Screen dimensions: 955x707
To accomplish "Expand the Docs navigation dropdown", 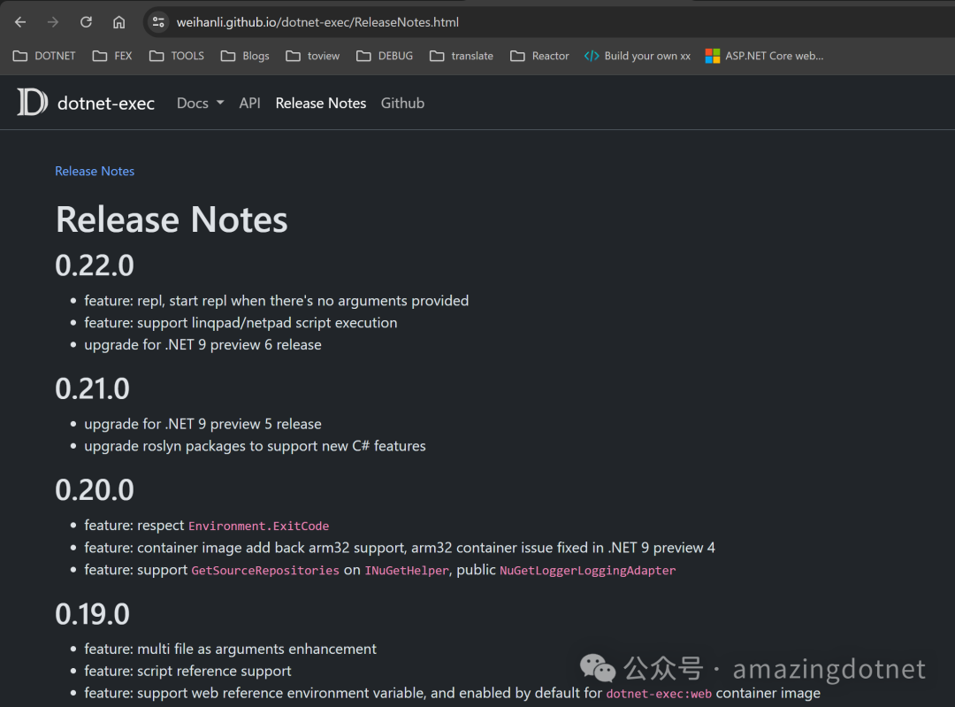I will [x=201, y=103].
